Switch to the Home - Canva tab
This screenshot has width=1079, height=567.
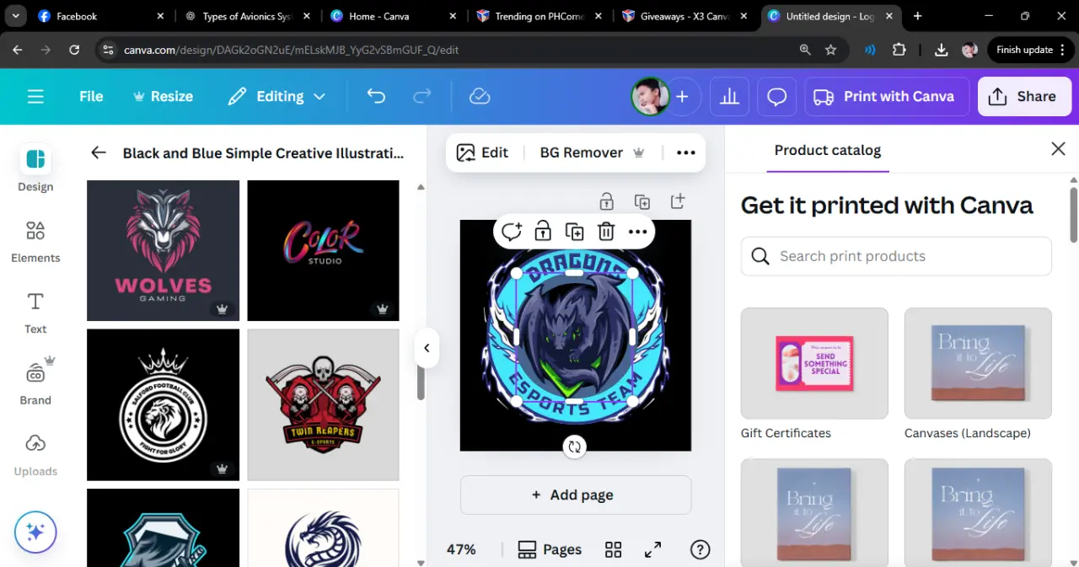[395, 16]
